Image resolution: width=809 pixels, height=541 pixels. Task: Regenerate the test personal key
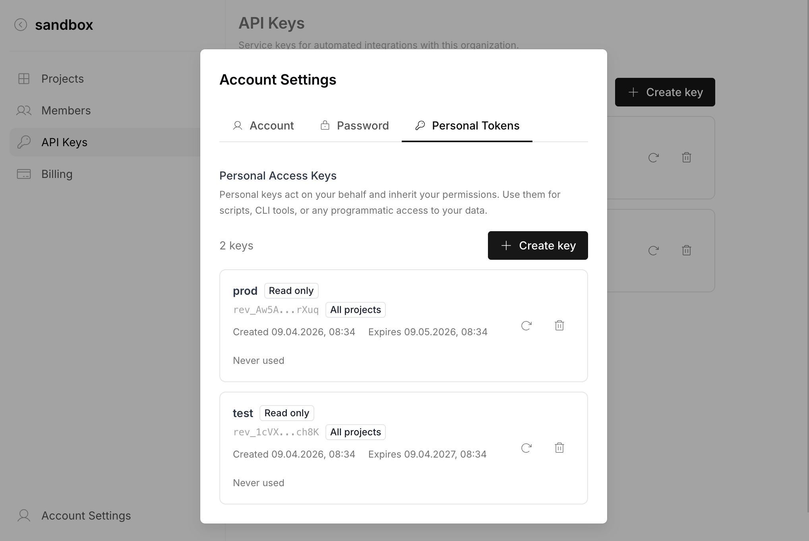(526, 448)
